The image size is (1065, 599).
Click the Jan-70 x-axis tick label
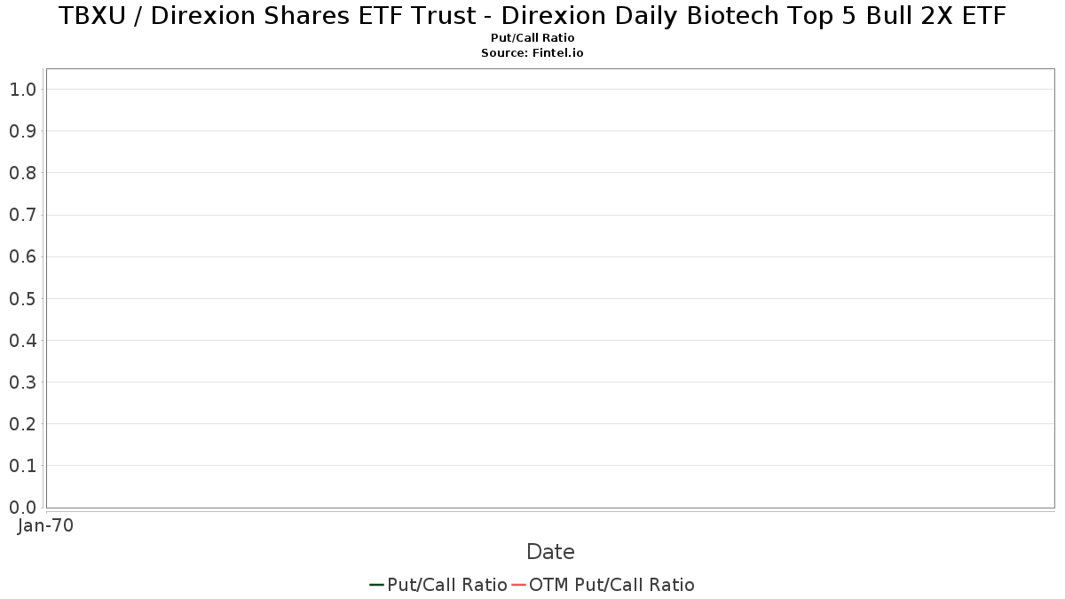click(x=45, y=525)
